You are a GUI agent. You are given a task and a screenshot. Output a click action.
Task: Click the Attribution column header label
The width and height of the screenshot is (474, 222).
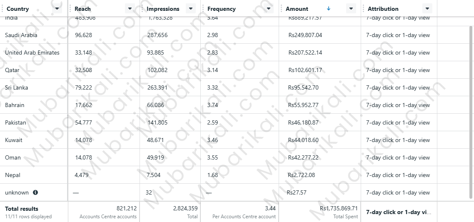tap(383, 9)
